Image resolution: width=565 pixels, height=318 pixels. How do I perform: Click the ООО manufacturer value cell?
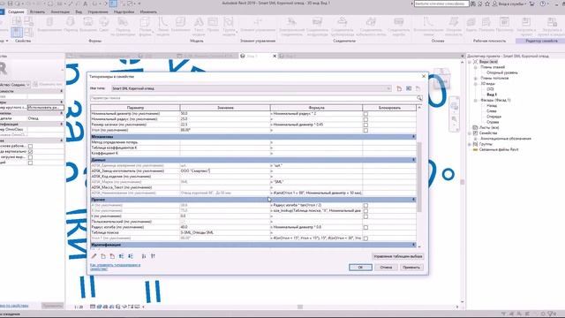[225, 170]
